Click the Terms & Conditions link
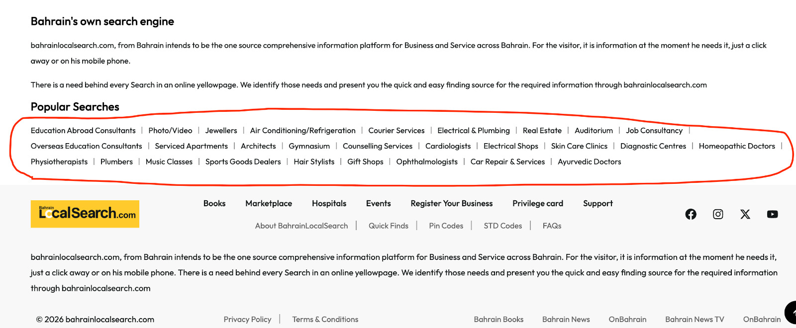Image resolution: width=796 pixels, height=328 pixels. coord(325,320)
